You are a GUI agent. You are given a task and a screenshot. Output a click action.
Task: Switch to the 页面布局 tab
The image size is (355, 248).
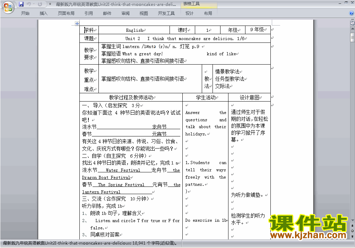click(x=66, y=13)
